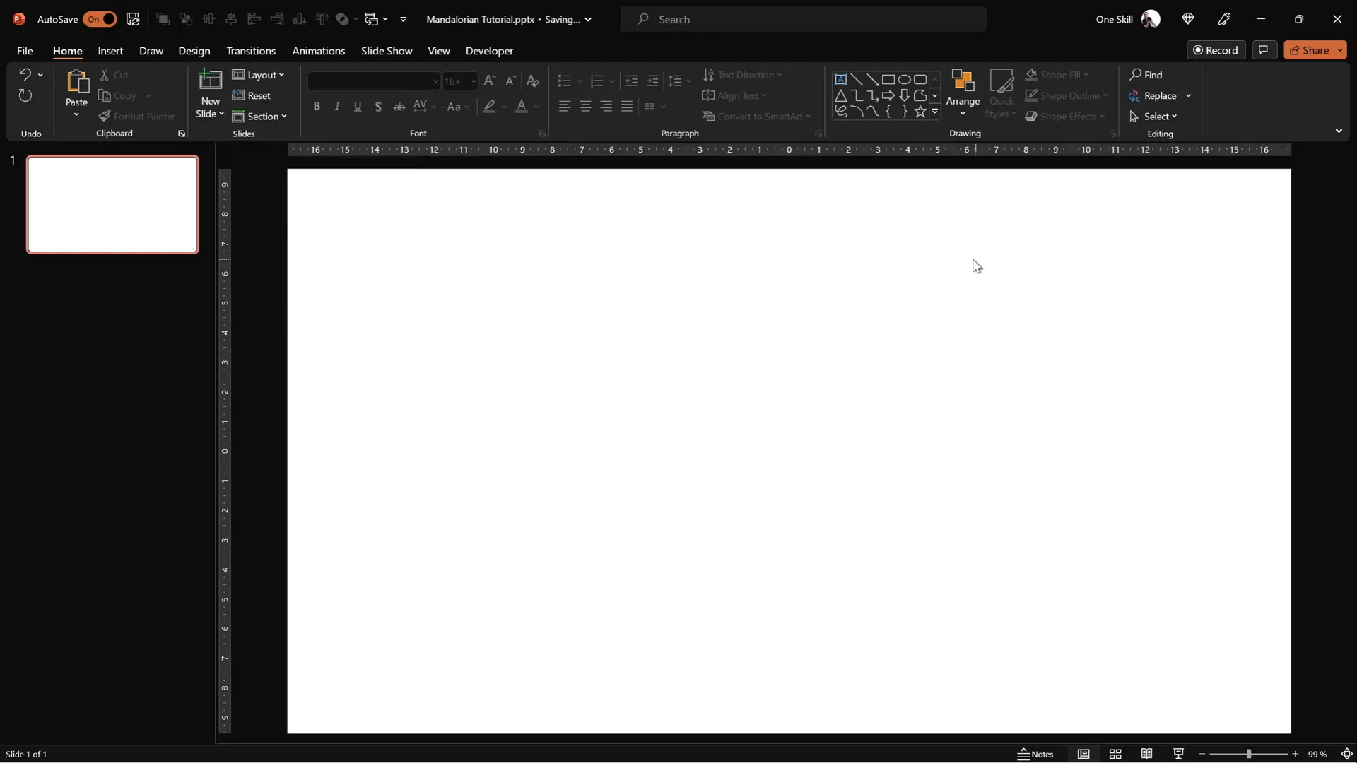Open the Slide Show tab
The image size is (1357, 763).
[x=387, y=51]
